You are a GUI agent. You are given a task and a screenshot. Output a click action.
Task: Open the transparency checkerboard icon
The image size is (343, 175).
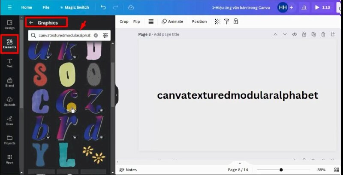tap(217, 21)
